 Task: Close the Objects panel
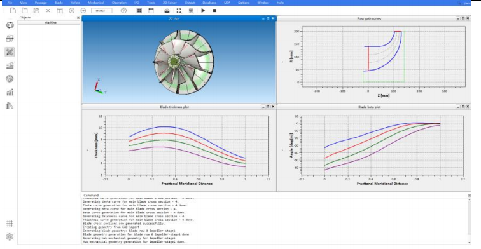click(78, 18)
